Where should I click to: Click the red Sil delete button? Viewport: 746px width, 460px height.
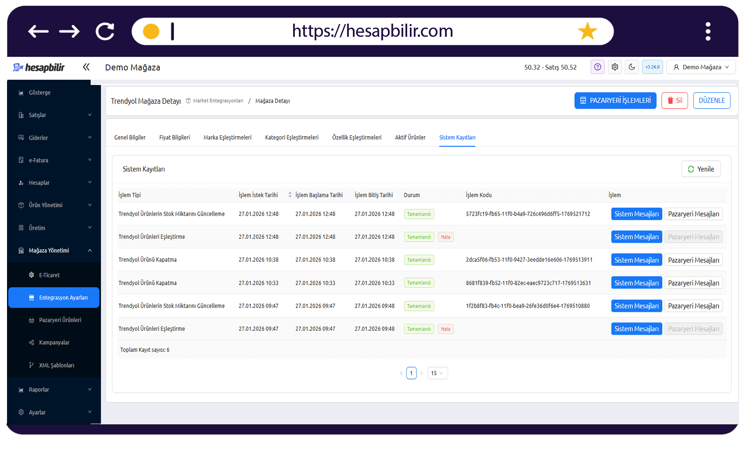(674, 100)
